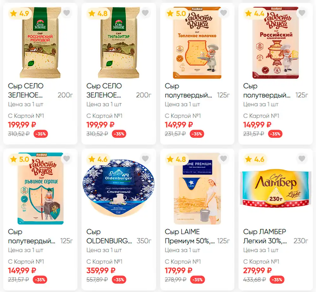
Task: Select the Львиное сердце cheese package image
Action: [40, 188]
